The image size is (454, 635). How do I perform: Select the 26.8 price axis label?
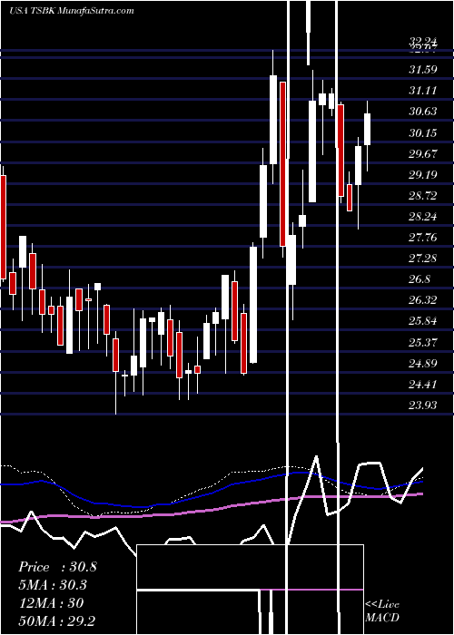(x=419, y=279)
